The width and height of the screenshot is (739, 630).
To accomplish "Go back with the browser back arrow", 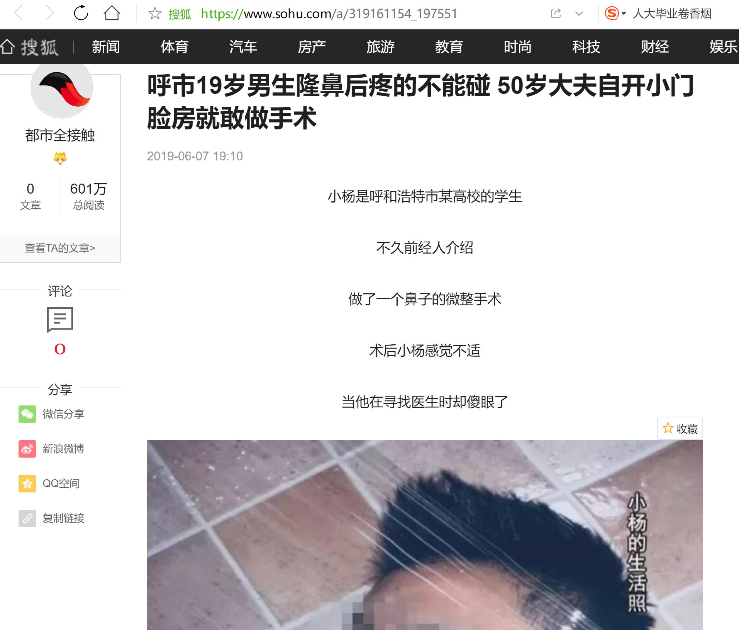I will [19, 13].
